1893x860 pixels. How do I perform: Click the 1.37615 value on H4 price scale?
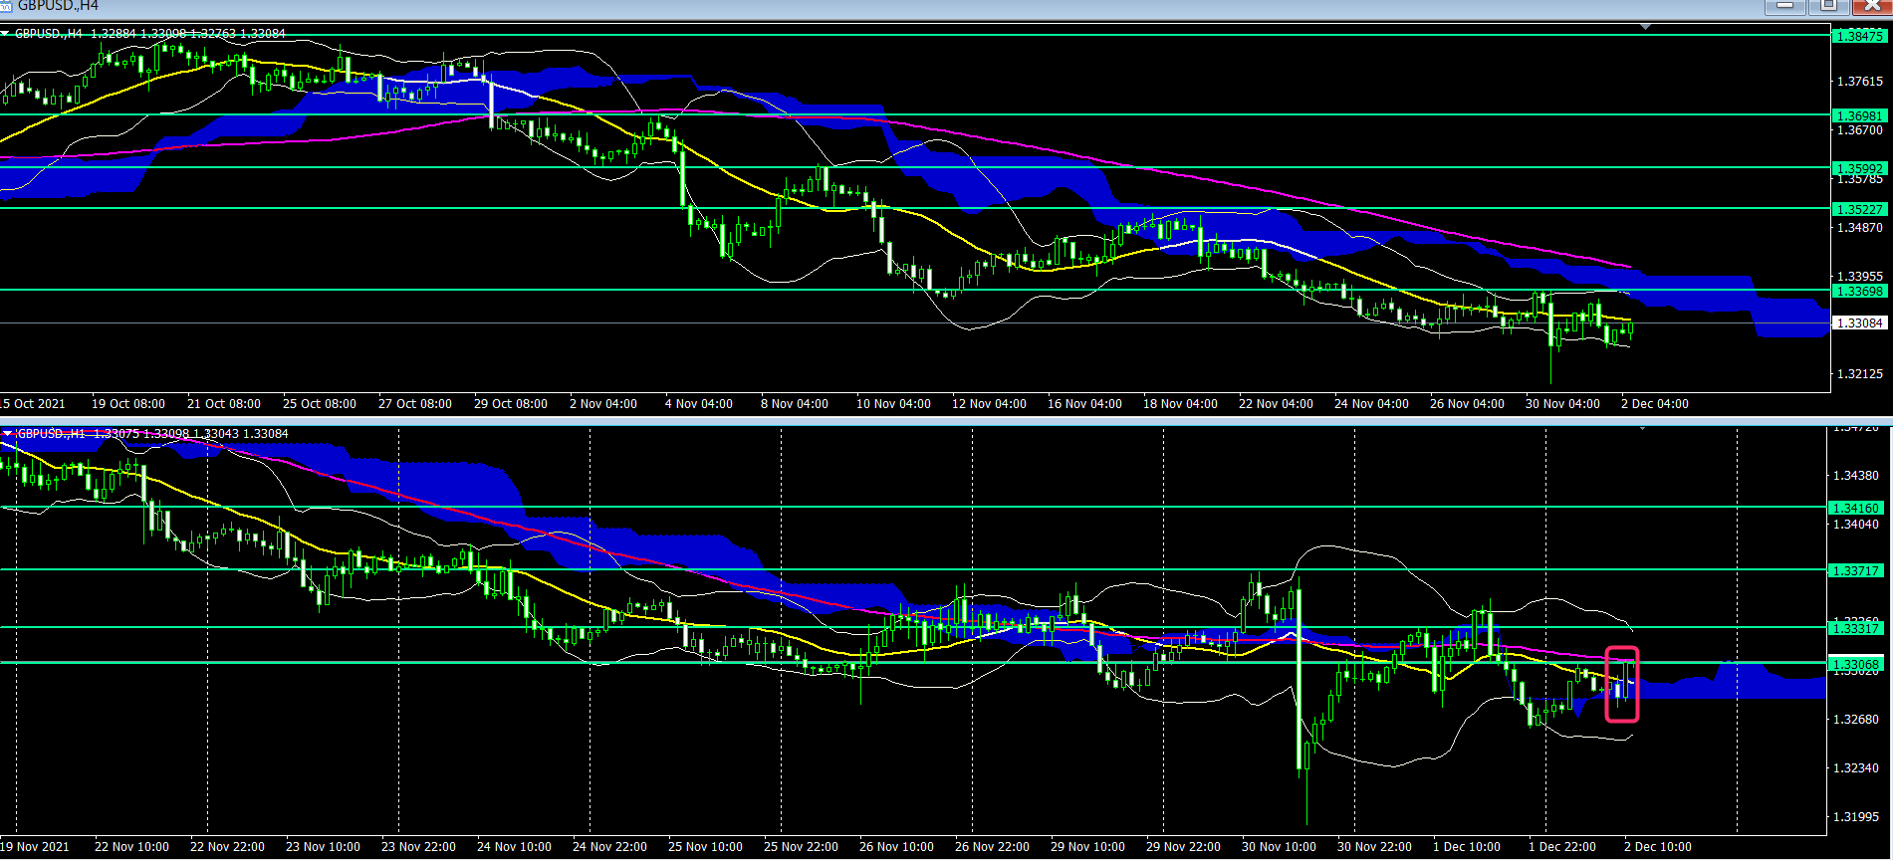(1859, 82)
